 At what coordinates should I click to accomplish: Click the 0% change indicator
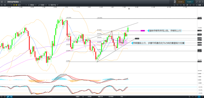tap(175, 1)
